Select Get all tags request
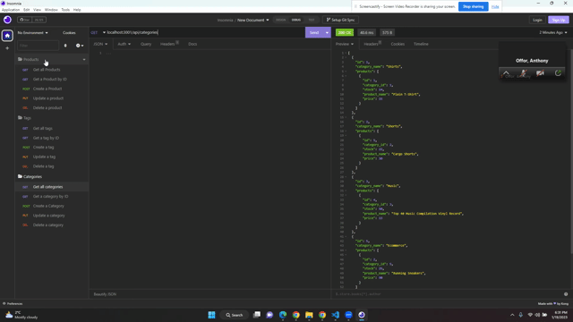 click(x=42, y=129)
